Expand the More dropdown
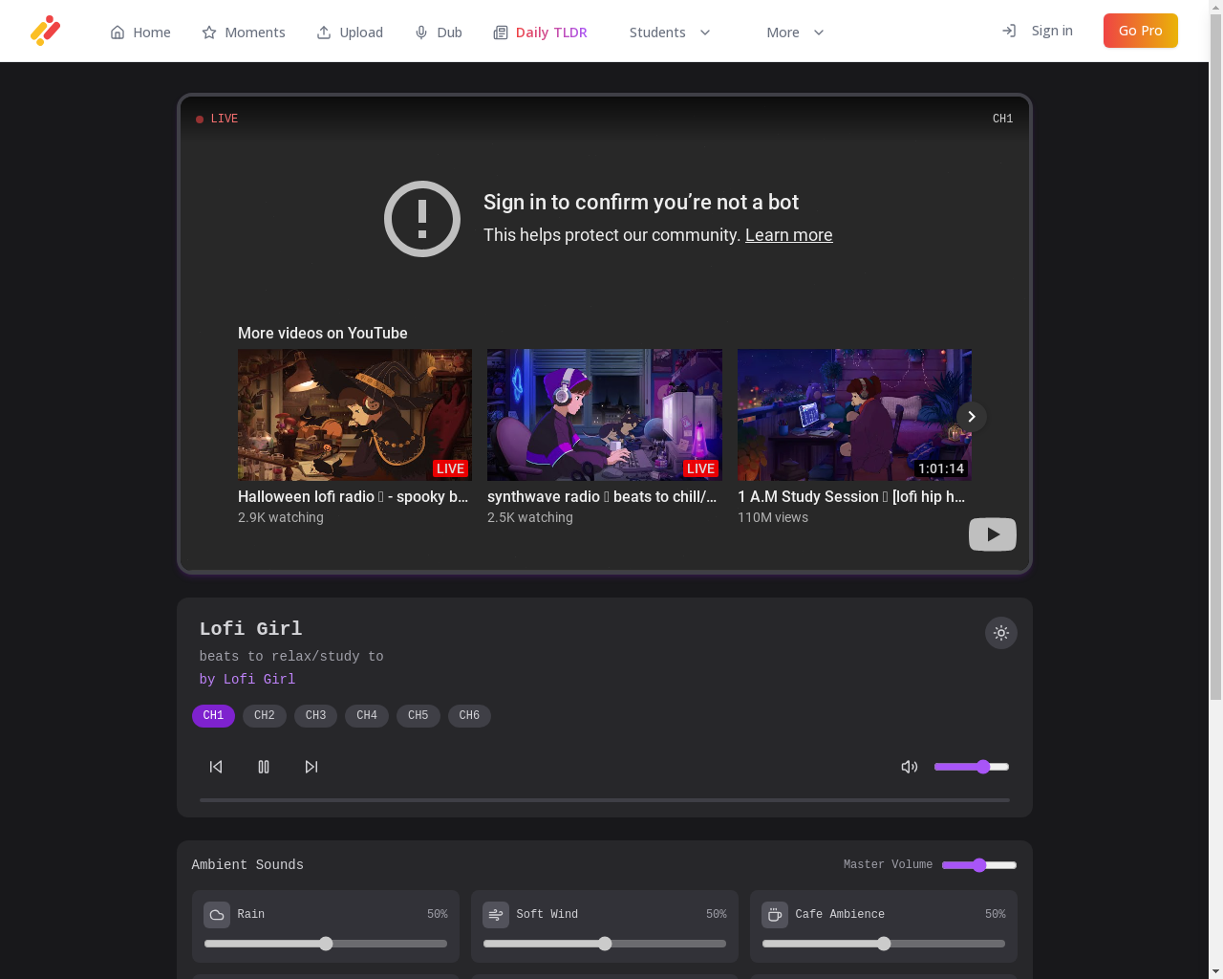 (x=795, y=33)
